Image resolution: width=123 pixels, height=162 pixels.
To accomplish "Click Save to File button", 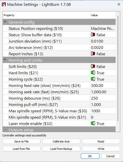I will click(22, 141).
